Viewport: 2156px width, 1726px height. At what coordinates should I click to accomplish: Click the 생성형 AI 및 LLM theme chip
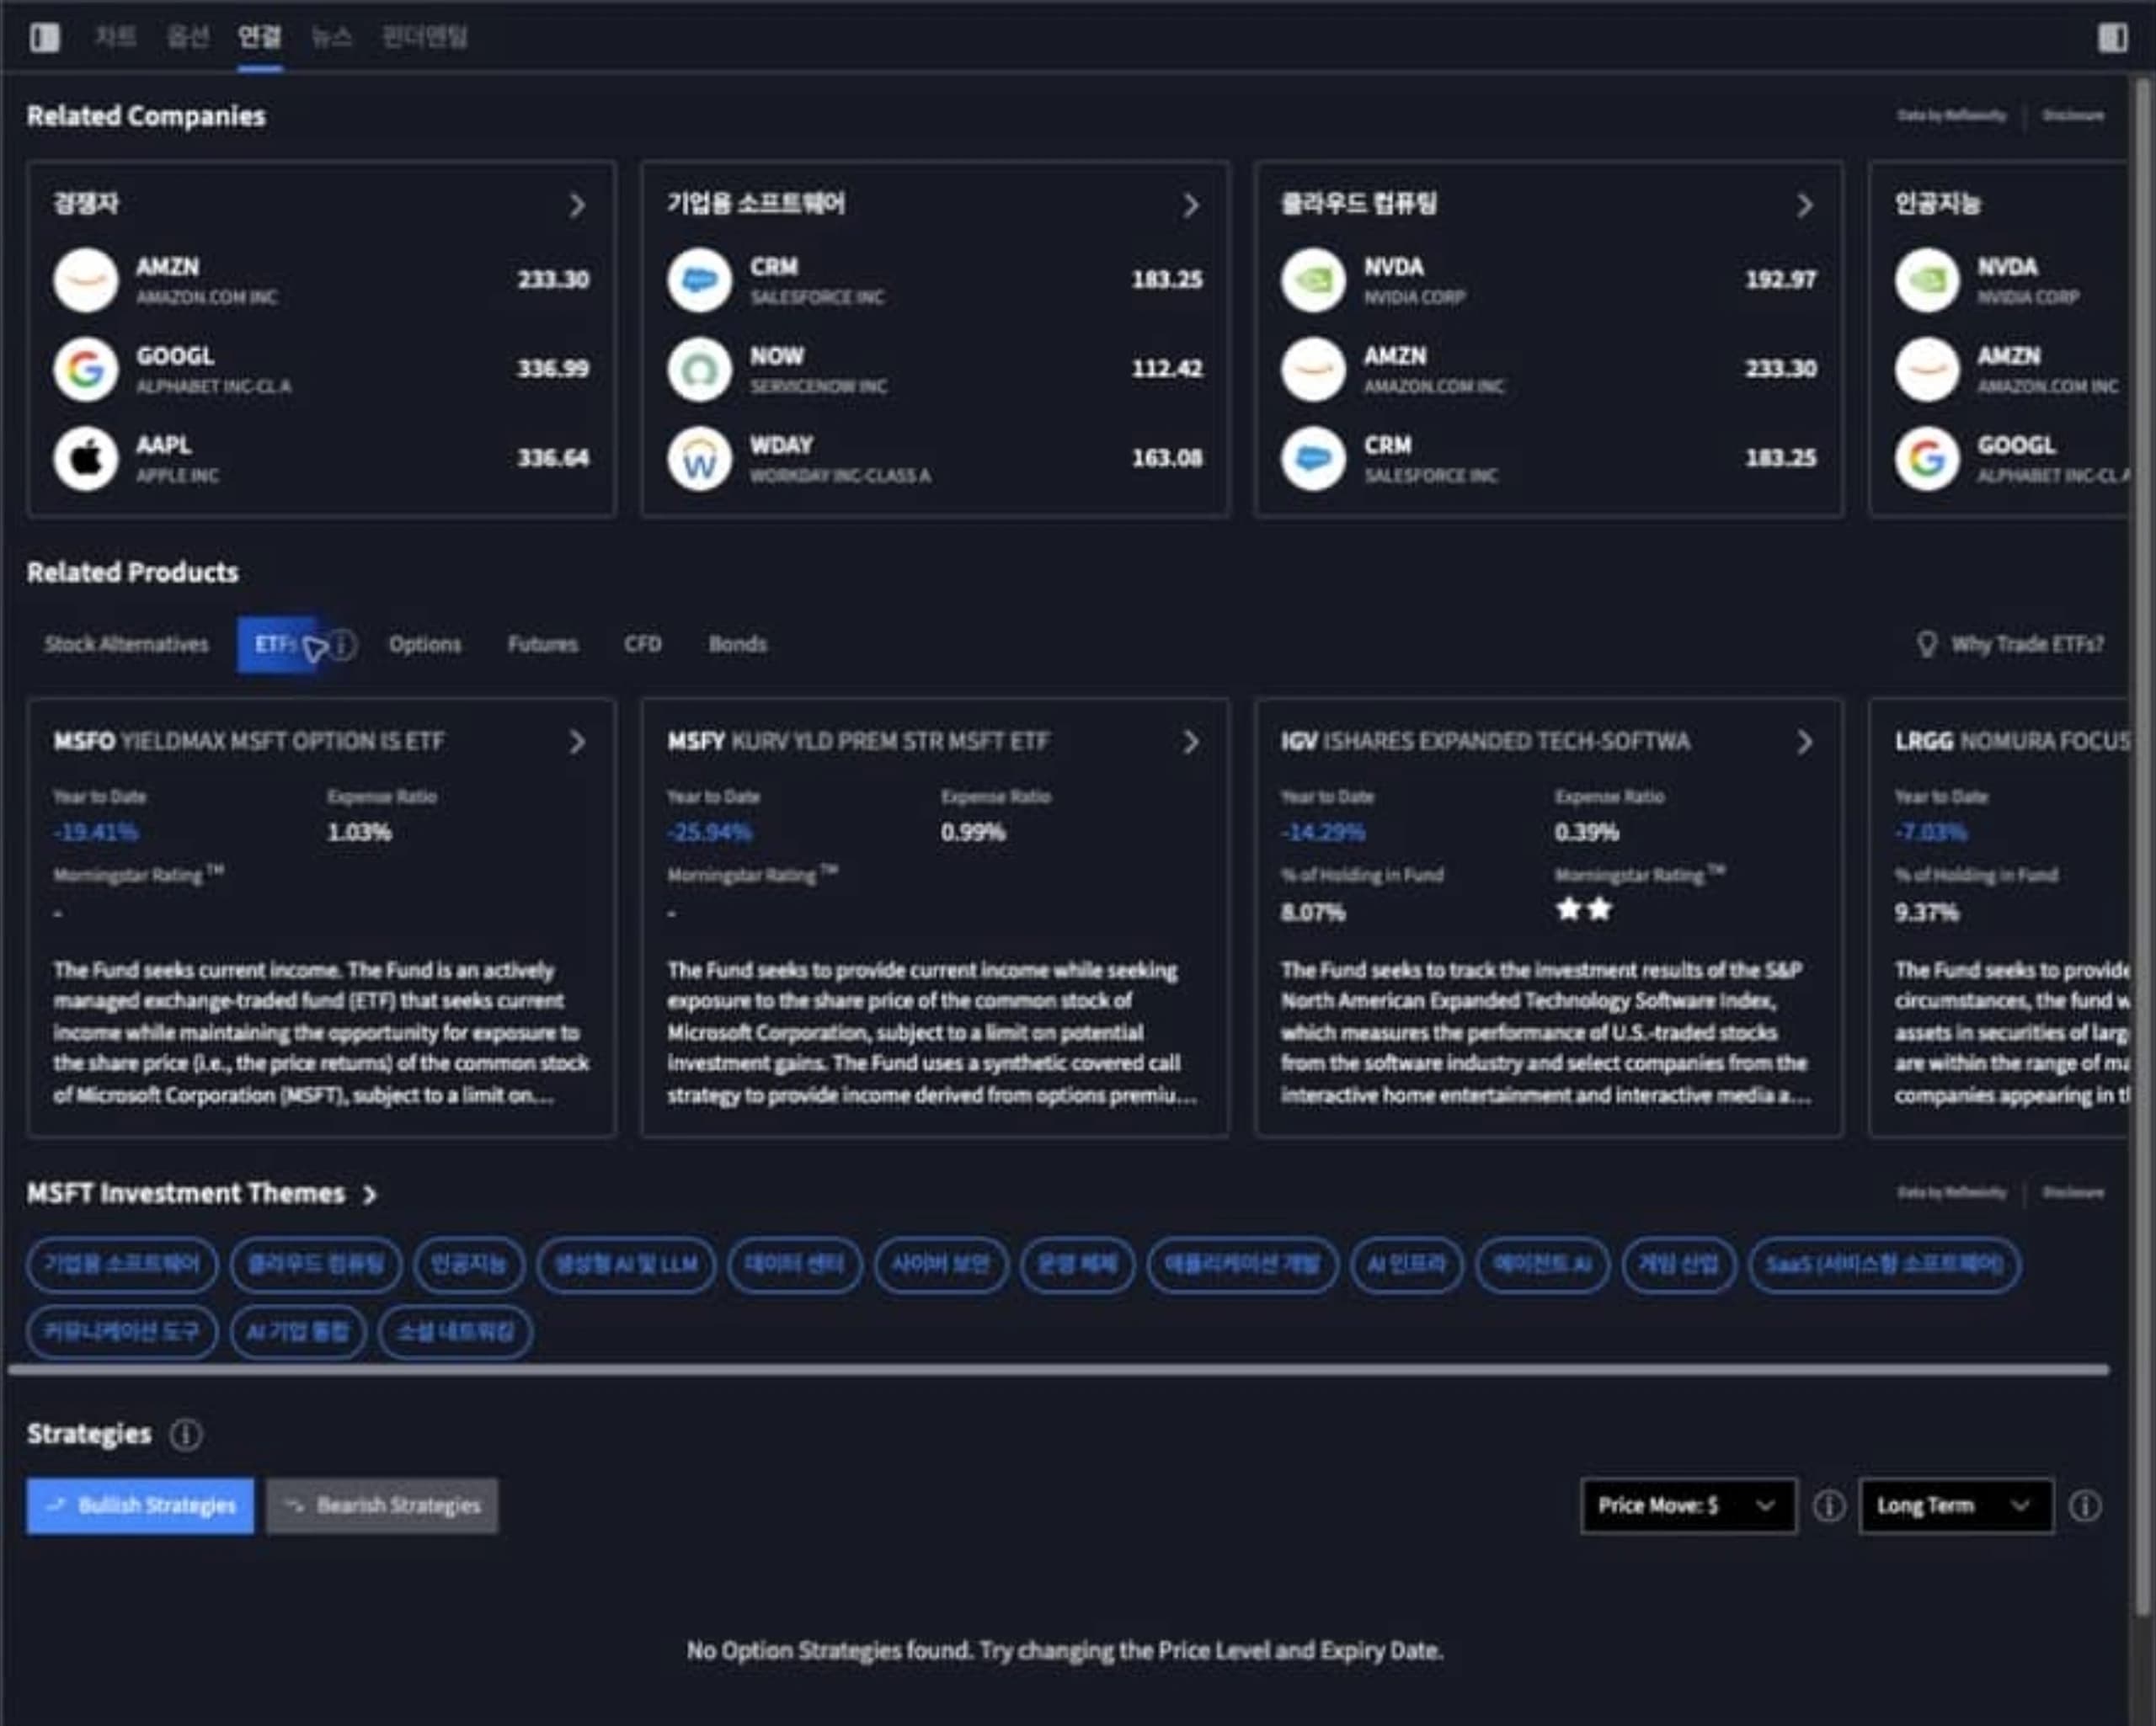(x=626, y=1265)
